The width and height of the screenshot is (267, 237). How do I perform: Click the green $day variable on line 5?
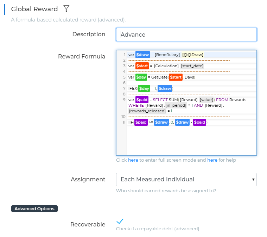tap(141, 77)
